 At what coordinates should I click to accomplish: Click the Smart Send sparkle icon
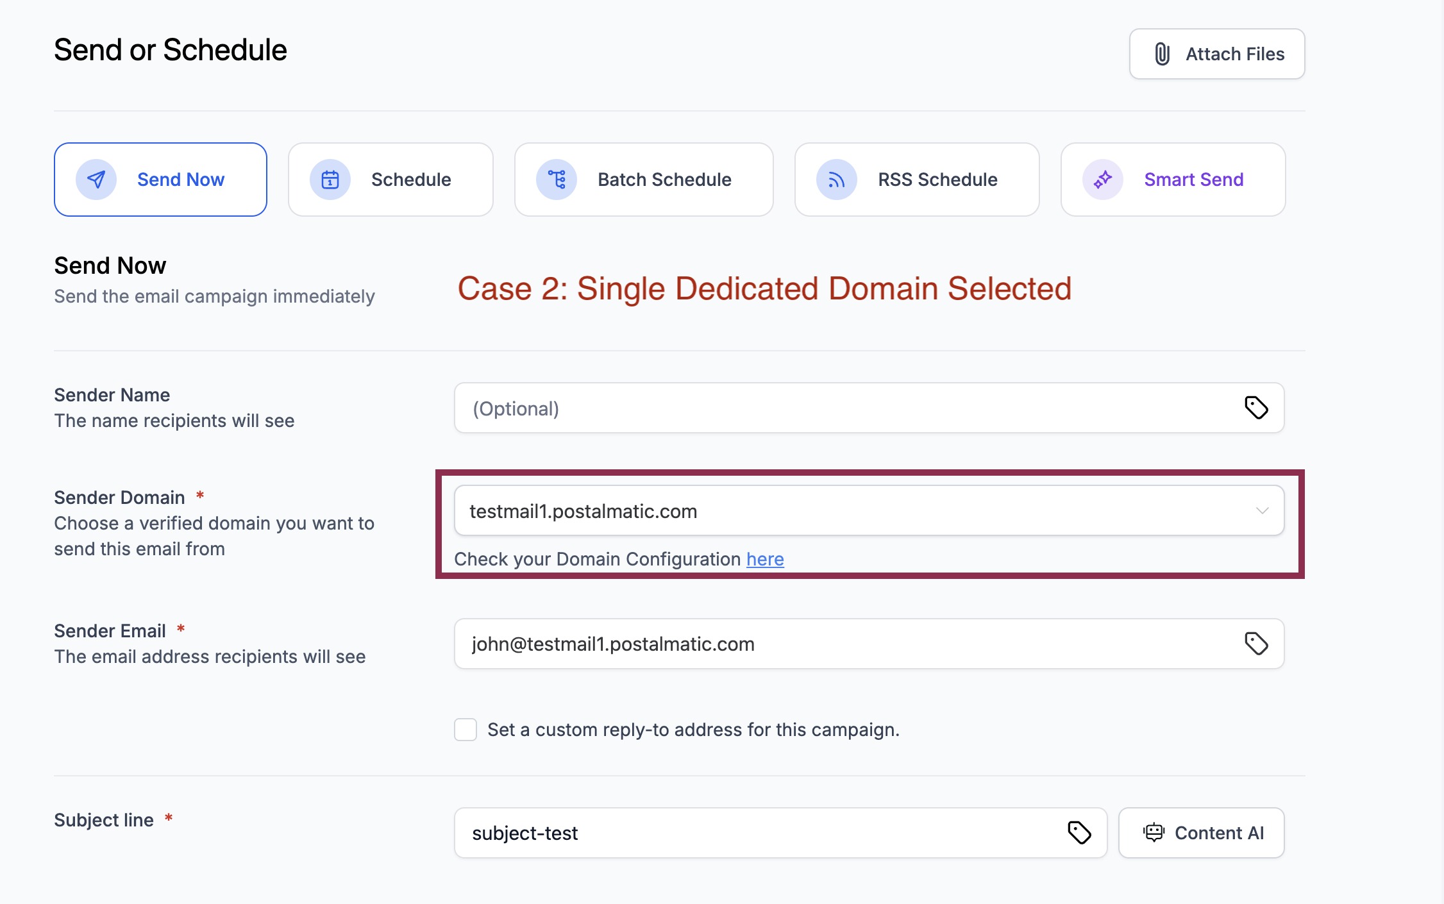(x=1103, y=180)
